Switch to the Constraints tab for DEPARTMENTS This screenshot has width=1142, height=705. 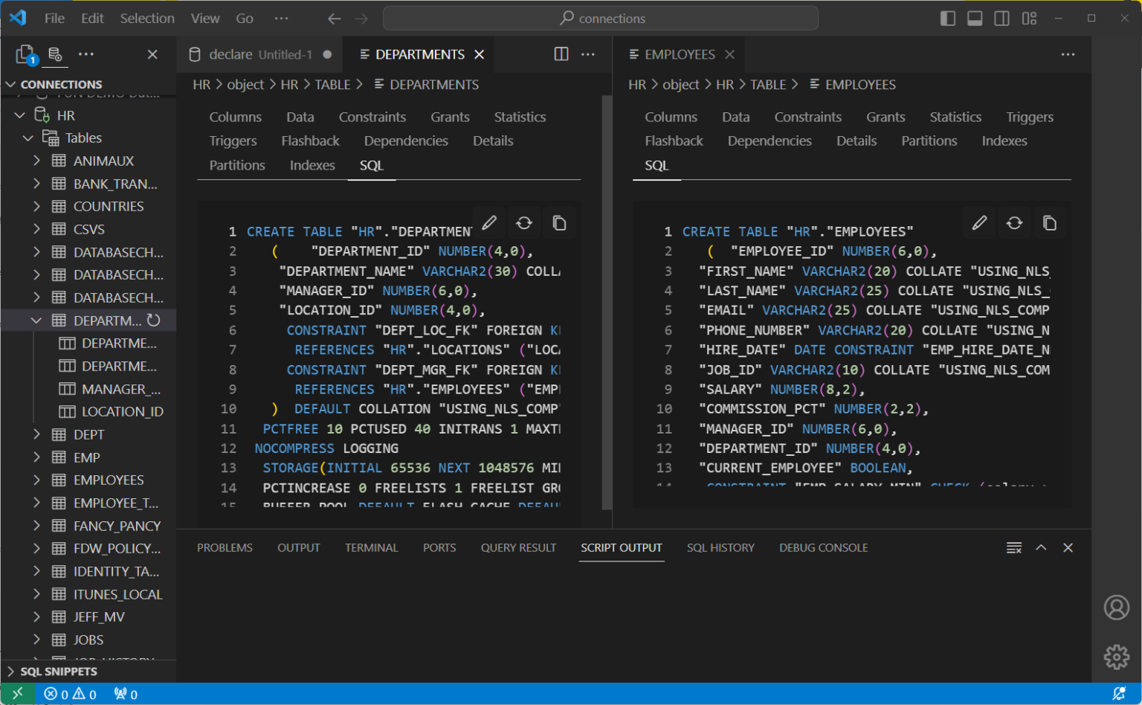click(x=372, y=117)
